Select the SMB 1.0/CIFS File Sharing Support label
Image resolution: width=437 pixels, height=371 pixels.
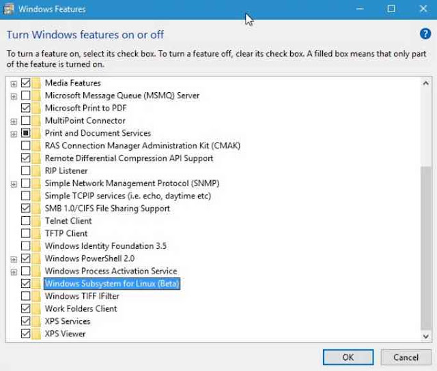point(107,208)
